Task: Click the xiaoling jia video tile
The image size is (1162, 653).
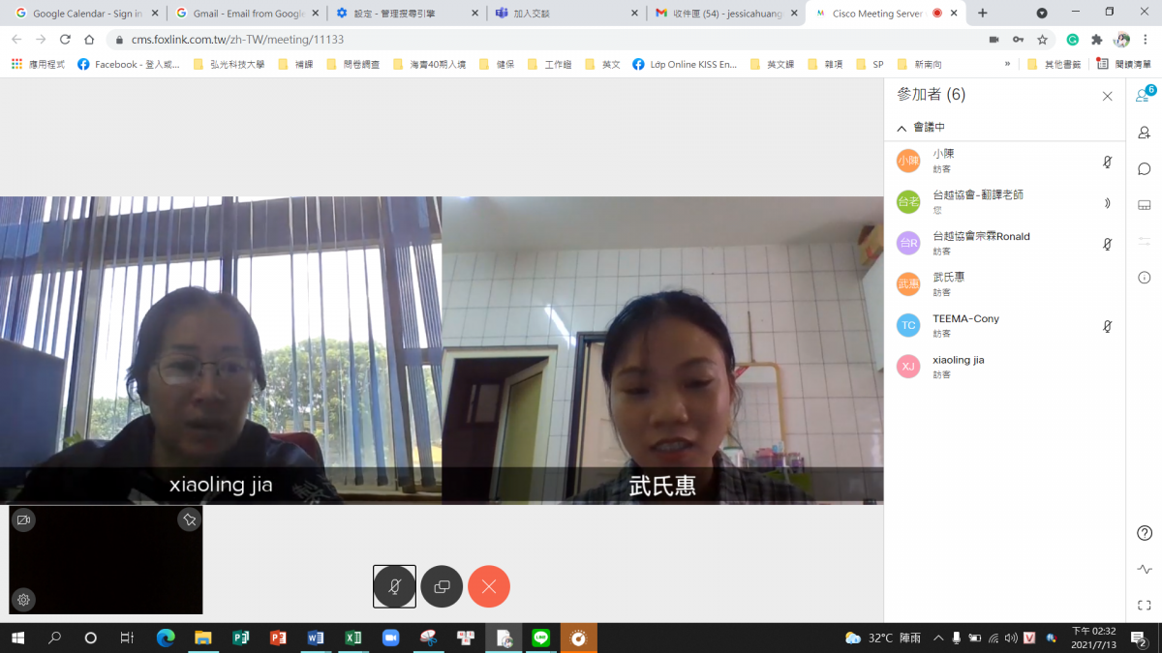Action: tap(221, 350)
